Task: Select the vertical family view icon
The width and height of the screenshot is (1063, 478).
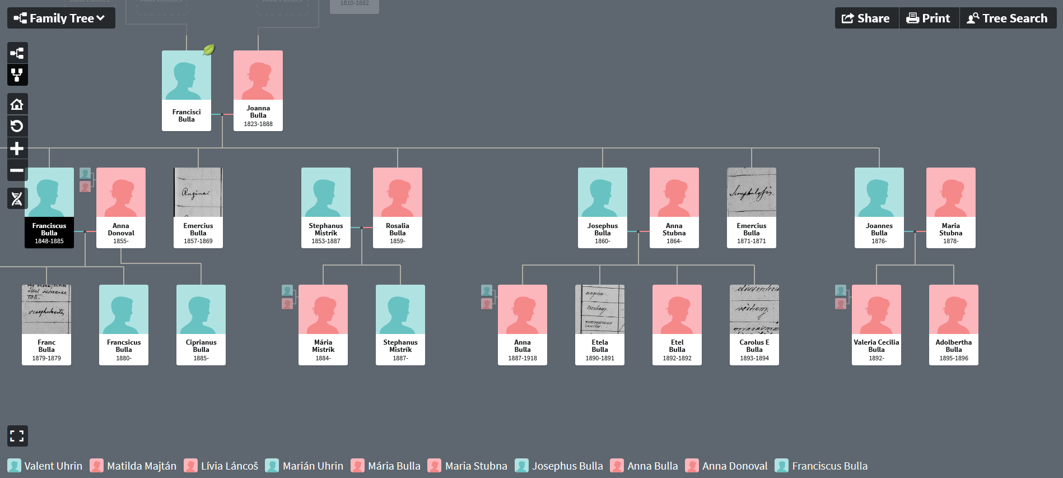Action: coord(17,75)
